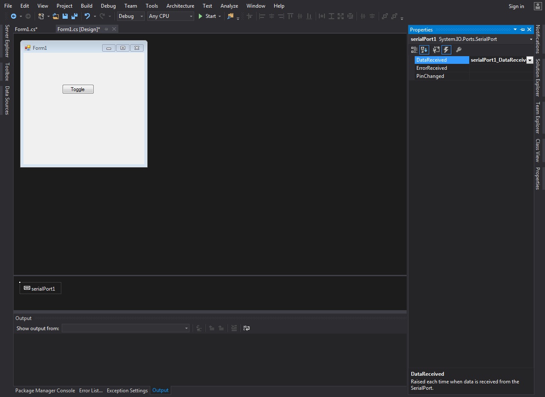Switch to the Form1.cs* code tab
This screenshot has height=397, width=545.
26,29
